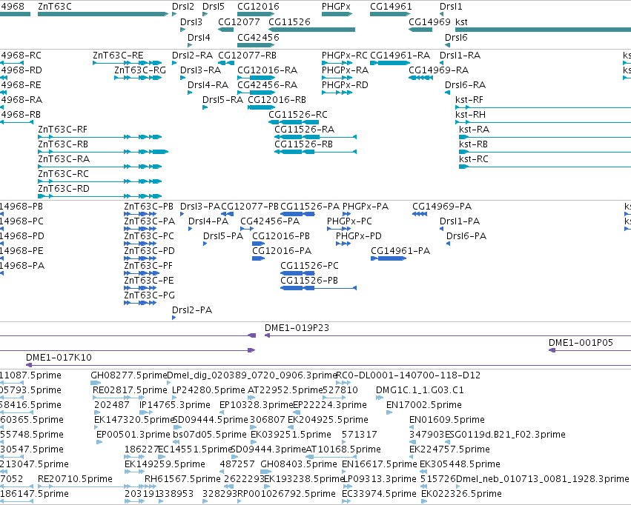Select EST DMG1C.1_1.G03.C1

[x=420, y=389]
